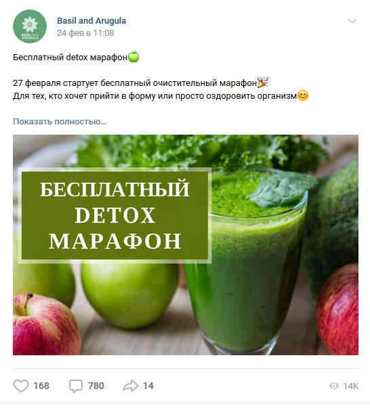Click the 14 shares counter
This screenshot has width=370, height=408.
148,386
